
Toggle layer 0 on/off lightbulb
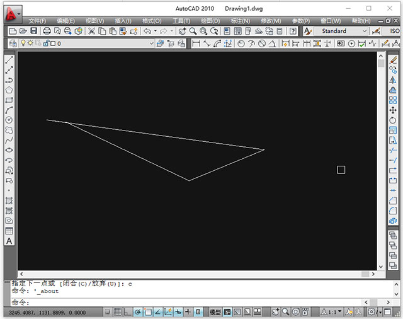23,43
